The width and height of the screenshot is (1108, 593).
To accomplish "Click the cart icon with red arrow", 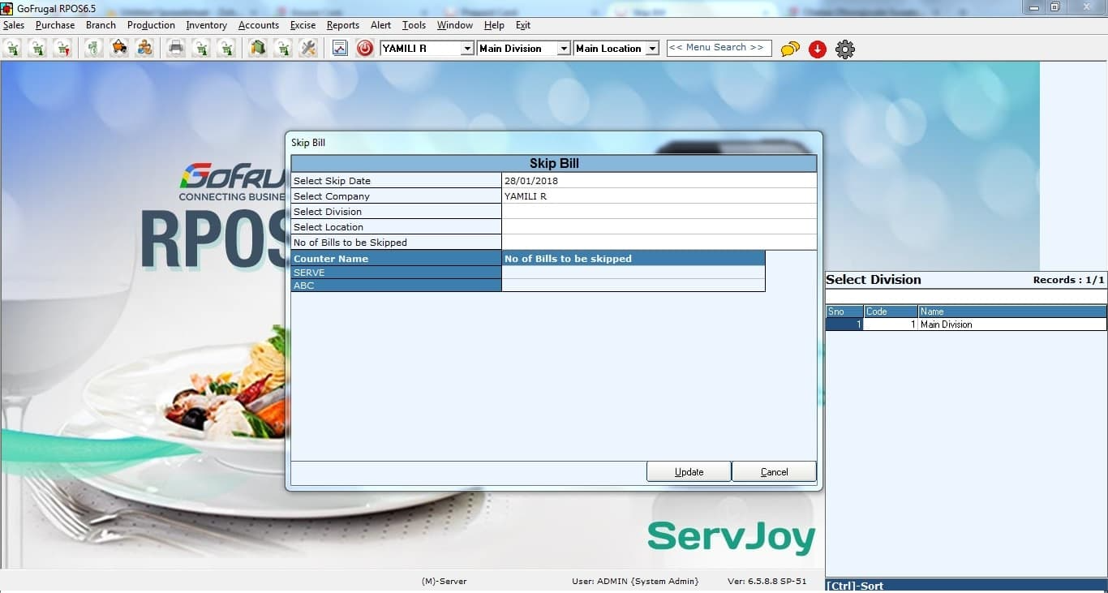I will 62,49.
